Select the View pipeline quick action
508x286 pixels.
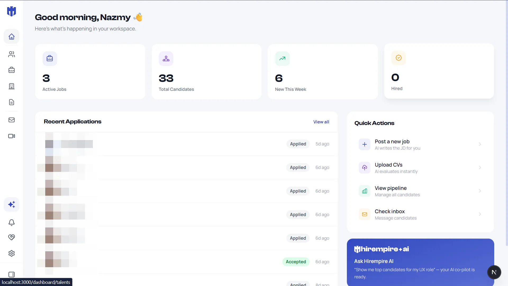pyautogui.click(x=420, y=191)
